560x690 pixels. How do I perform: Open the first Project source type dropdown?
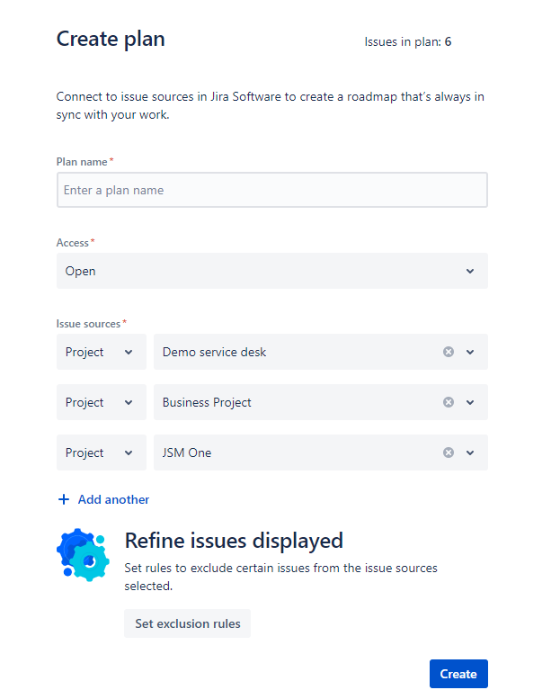pos(102,352)
